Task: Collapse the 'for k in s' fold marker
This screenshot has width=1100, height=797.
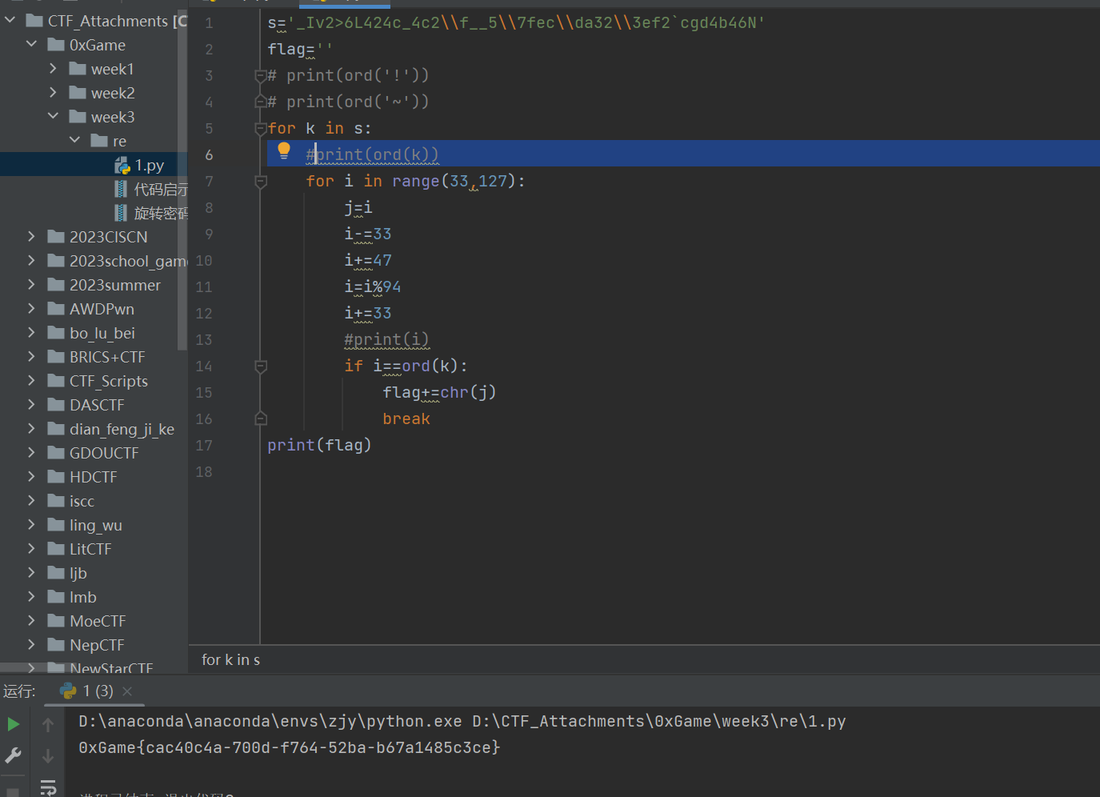Action: click(x=260, y=129)
